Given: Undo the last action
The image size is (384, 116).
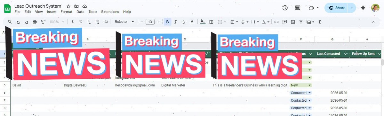Looking at the screenshot, I should point(18,22).
